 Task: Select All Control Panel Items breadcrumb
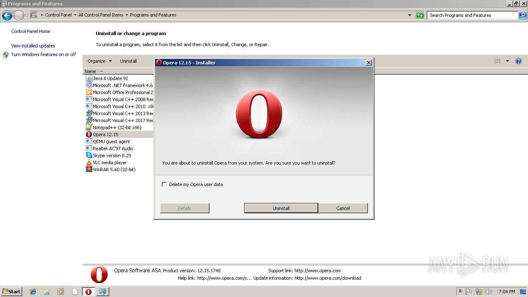point(101,15)
